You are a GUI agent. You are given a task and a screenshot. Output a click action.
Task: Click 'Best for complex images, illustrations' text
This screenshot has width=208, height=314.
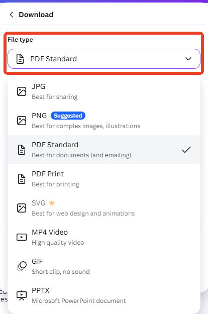click(x=86, y=126)
